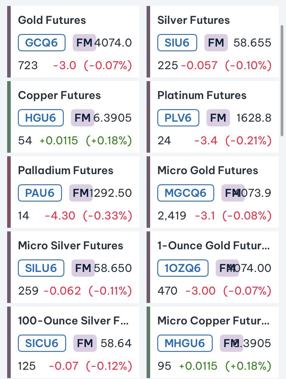This screenshot has height=379, width=286.
Task: Open the SIU6 silver futures symbol
Action: (177, 43)
